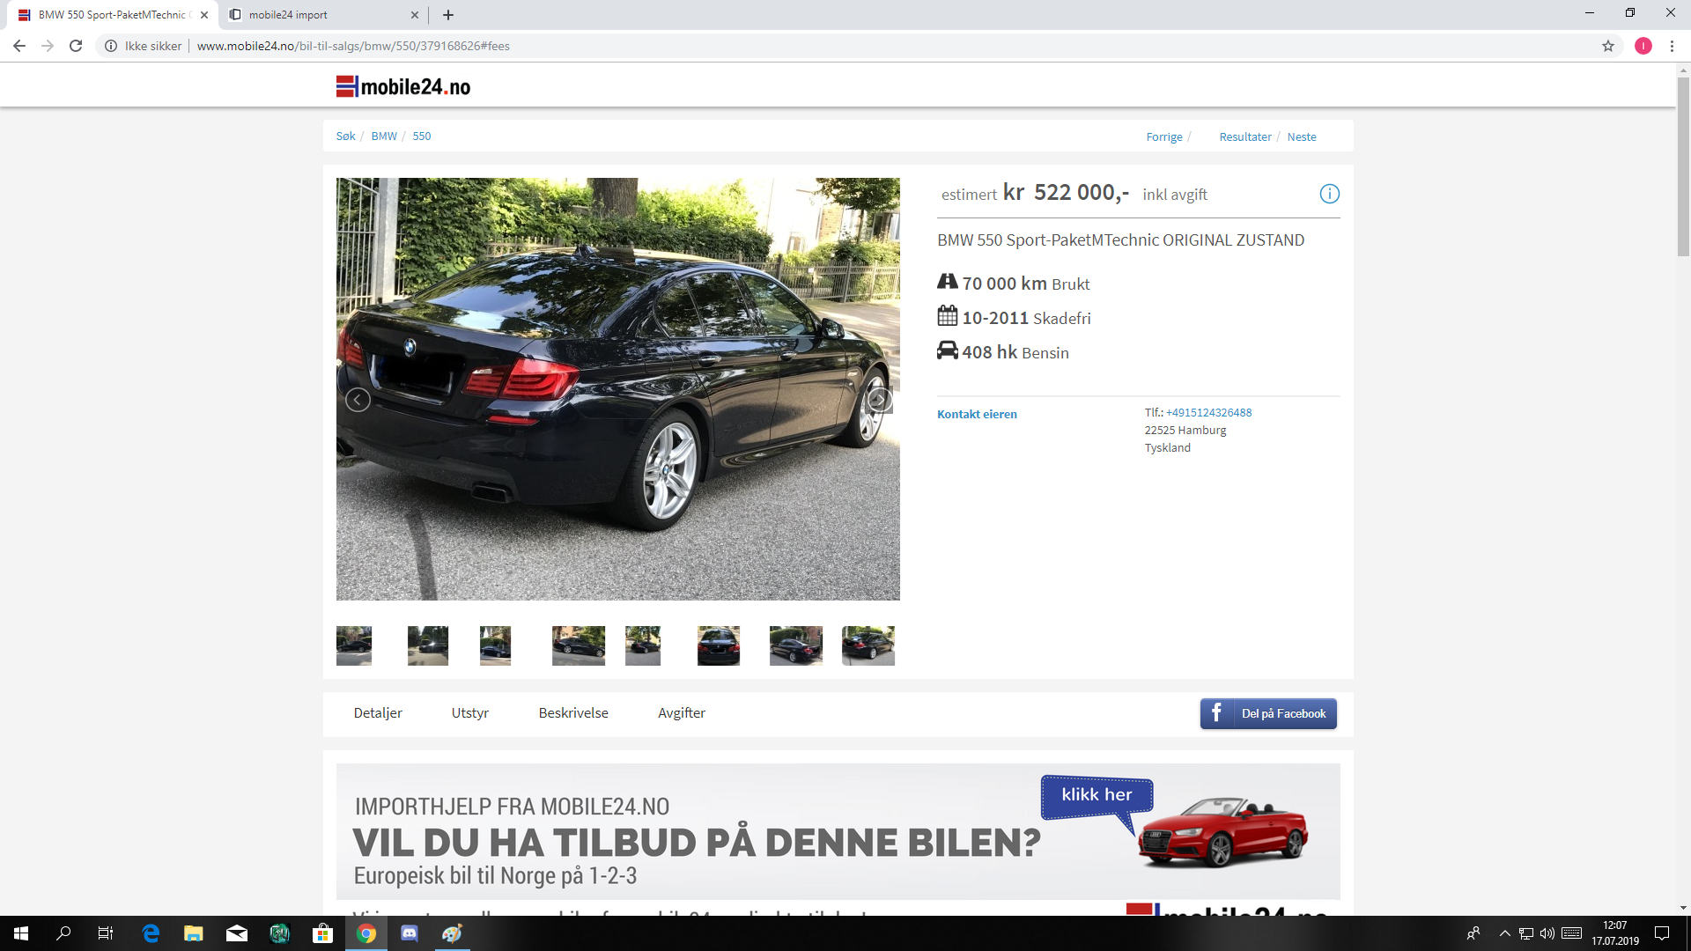
Task: Click the browser back arrow
Action: [19, 46]
